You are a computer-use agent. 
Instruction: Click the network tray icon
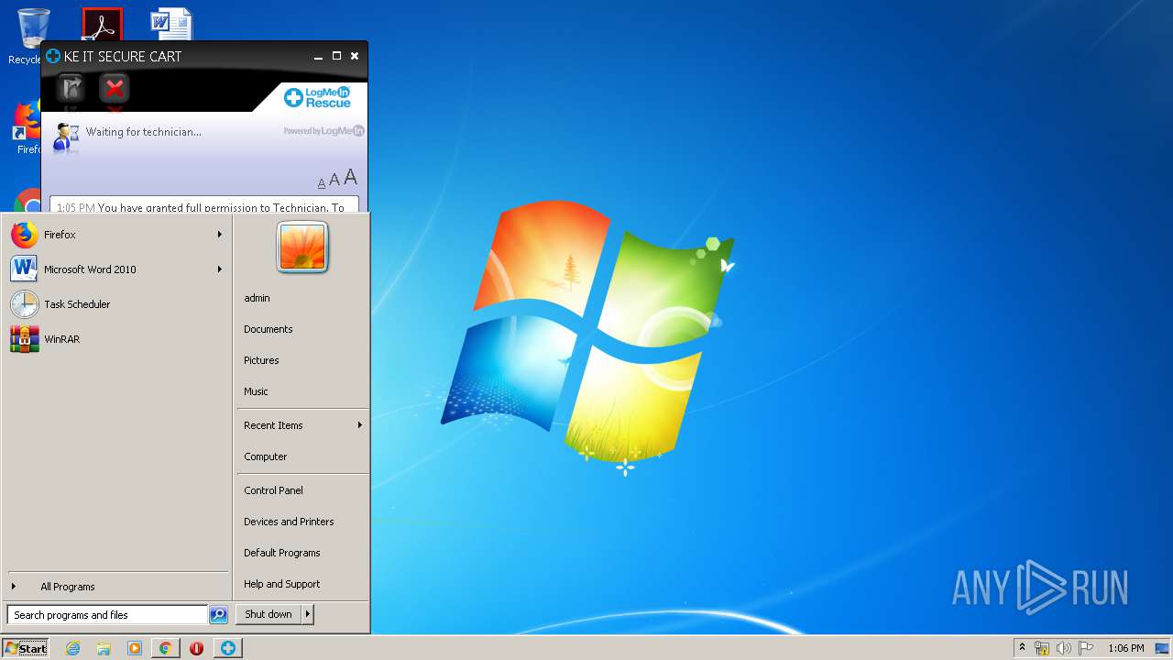pos(1042,648)
